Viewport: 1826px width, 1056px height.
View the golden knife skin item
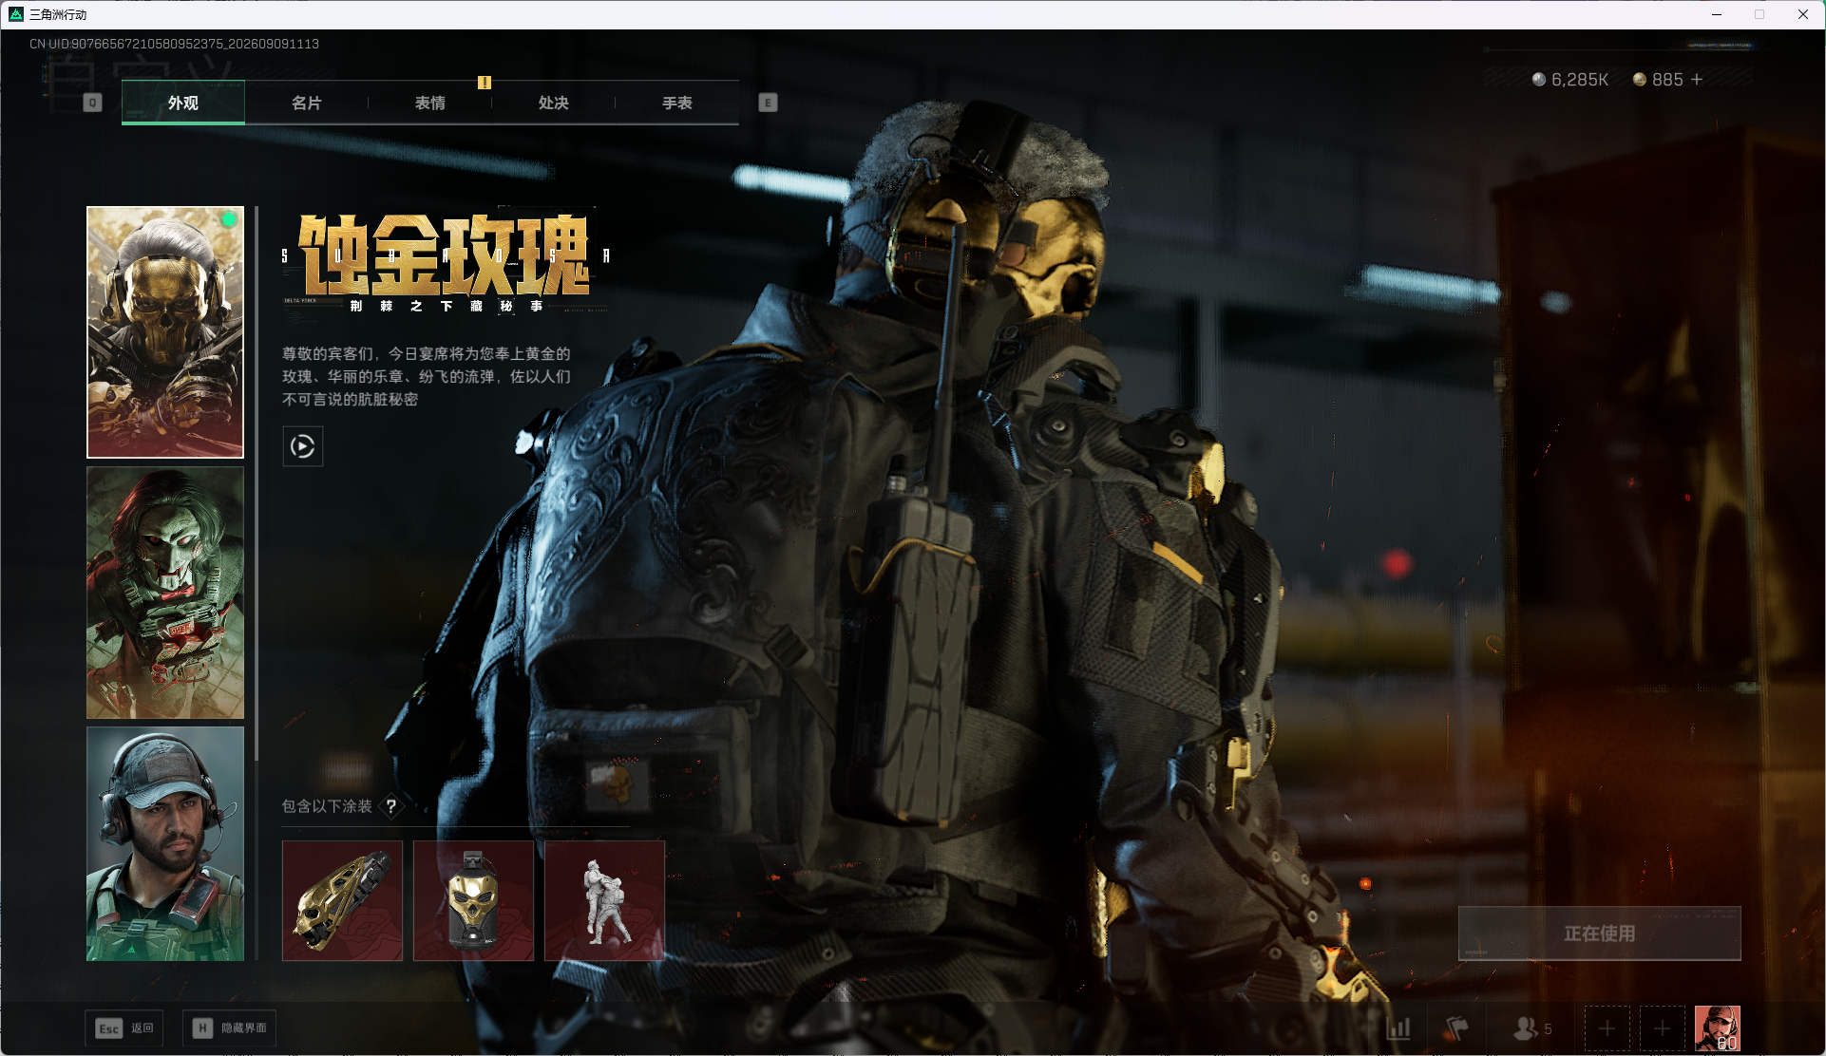[x=343, y=900]
